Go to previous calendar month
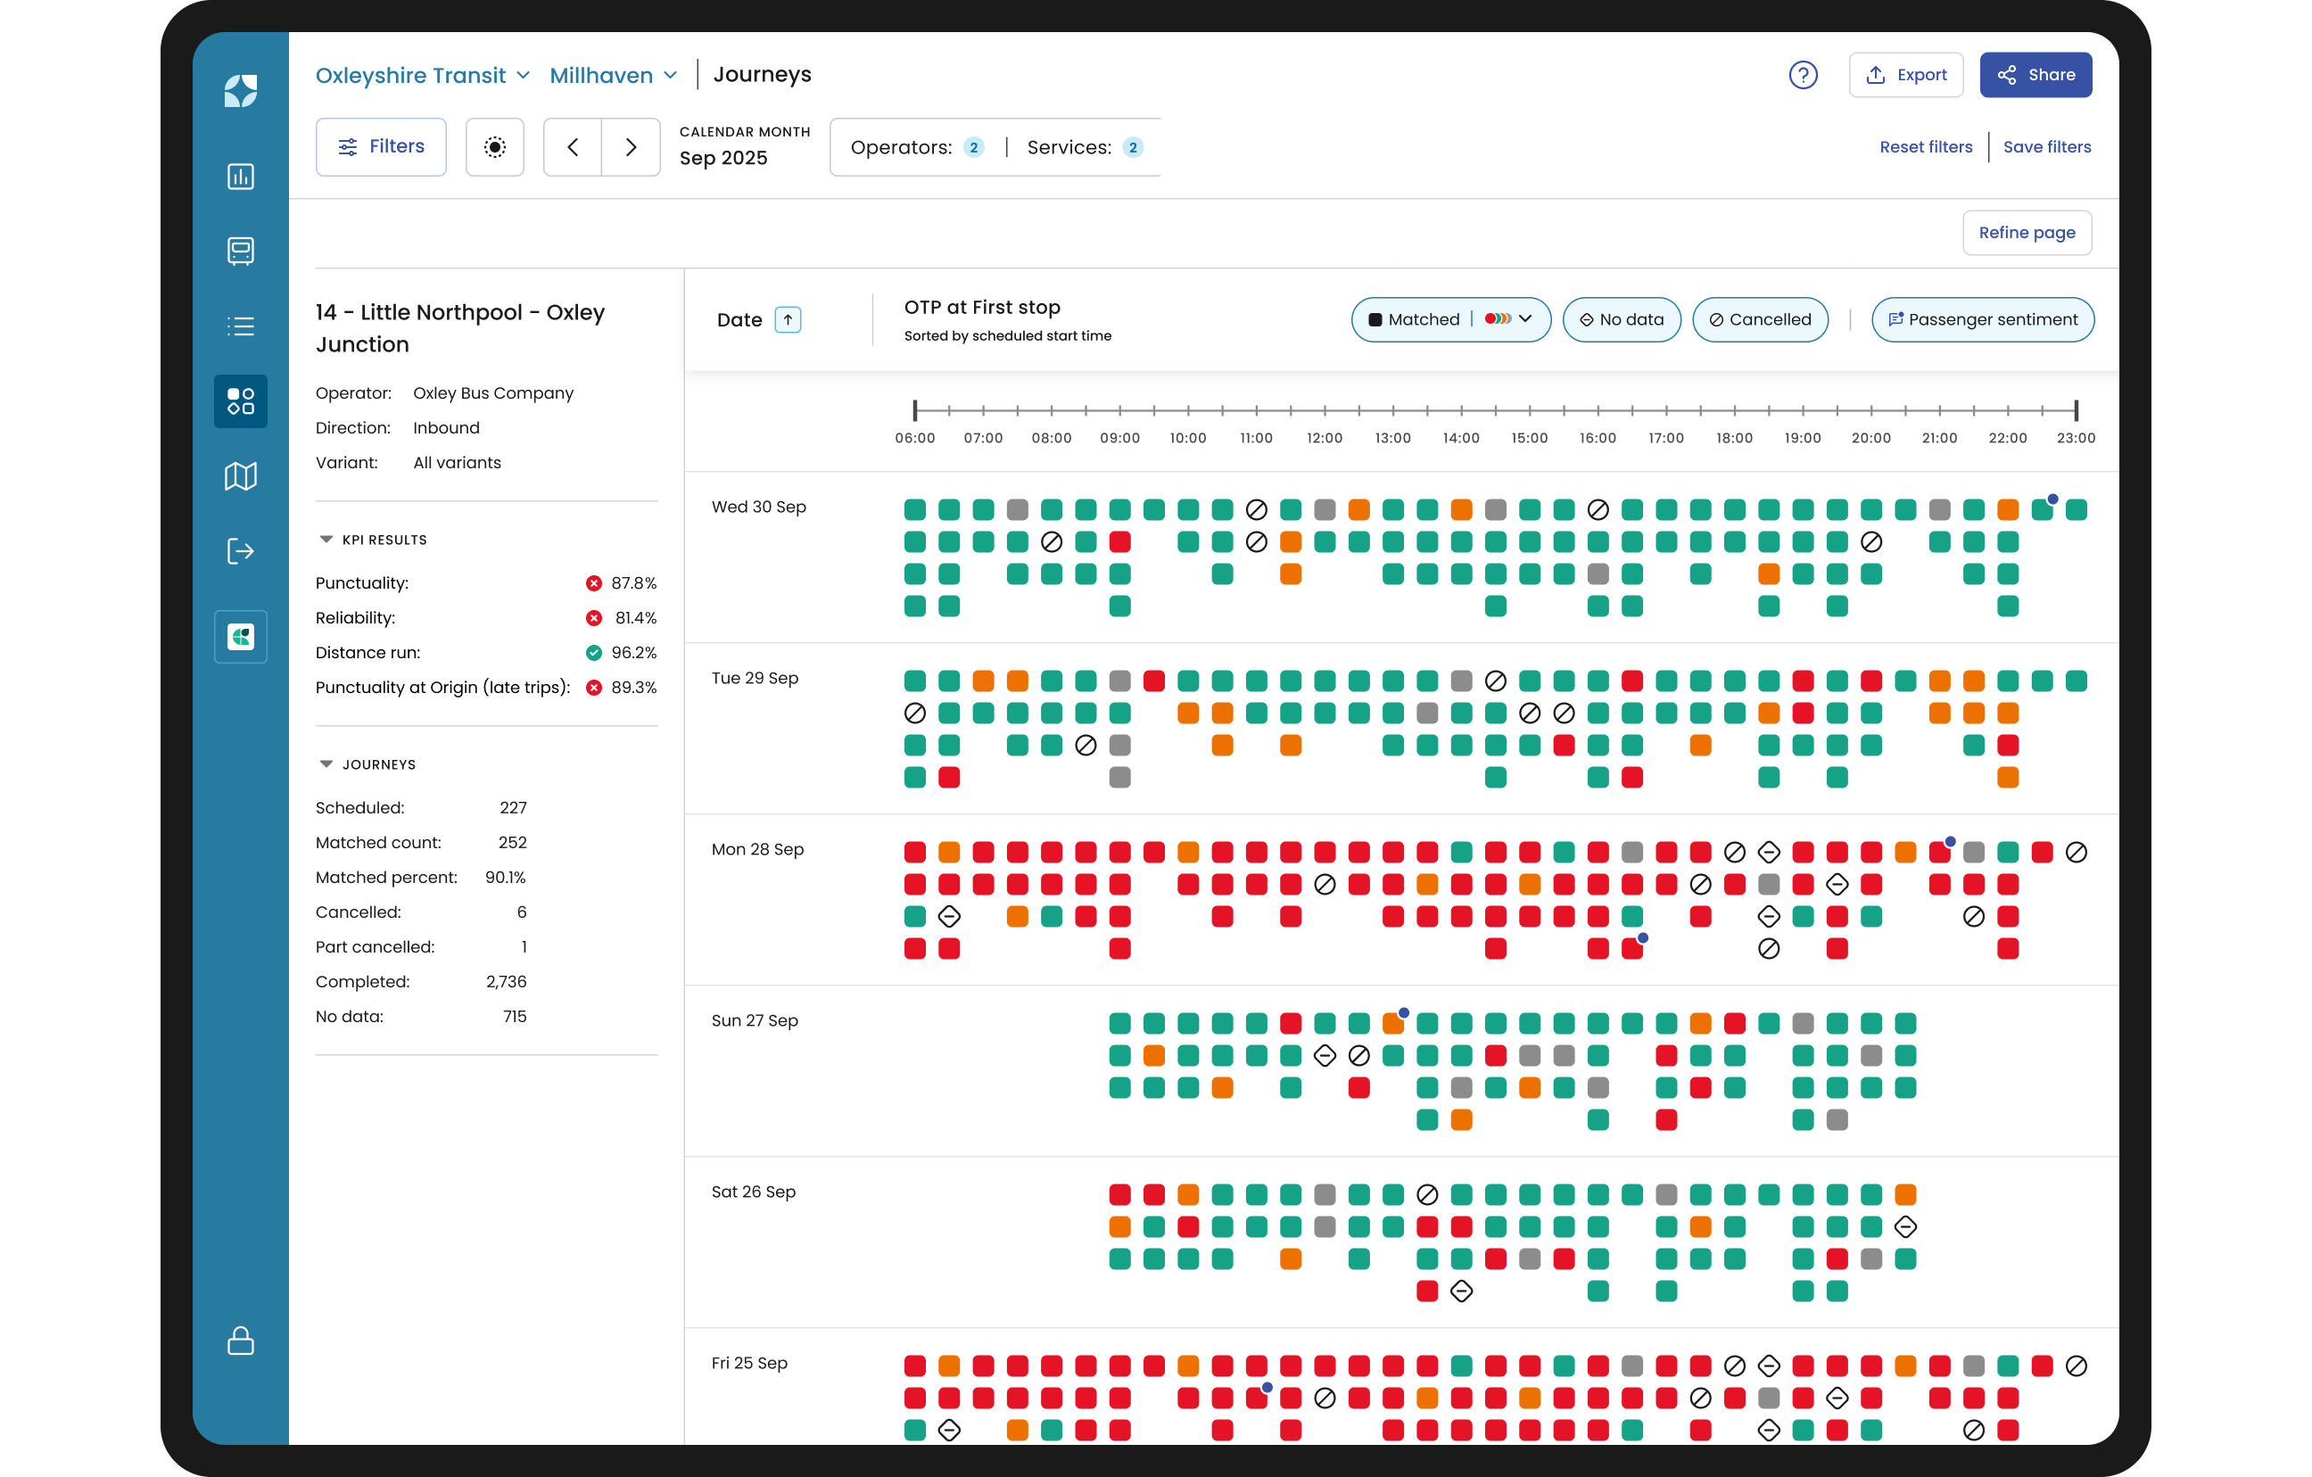Screen dimensions: 2312x1477 574,147
